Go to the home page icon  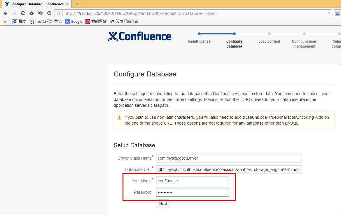point(32,13)
